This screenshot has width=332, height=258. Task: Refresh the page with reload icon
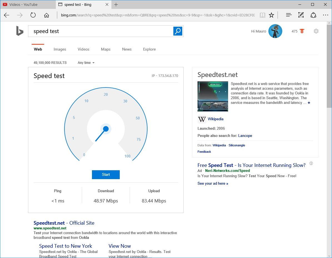coord(33,15)
